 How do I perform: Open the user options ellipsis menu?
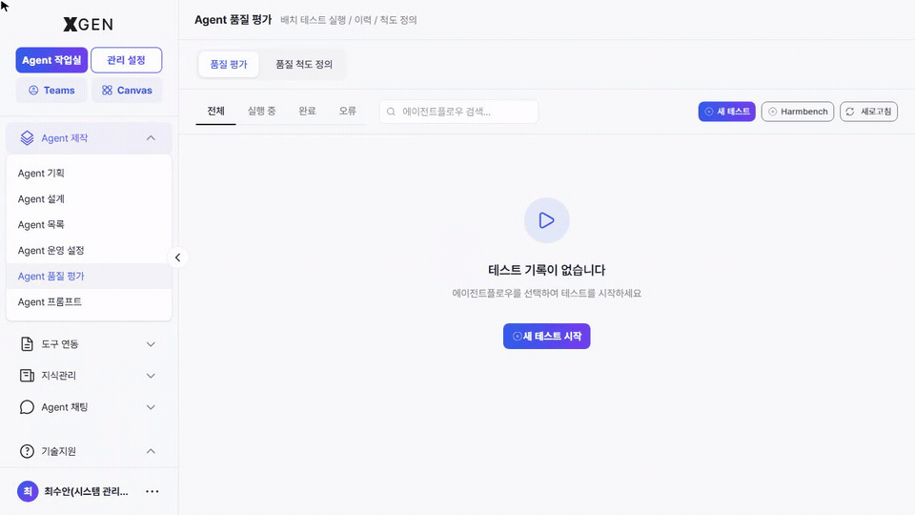(152, 492)
